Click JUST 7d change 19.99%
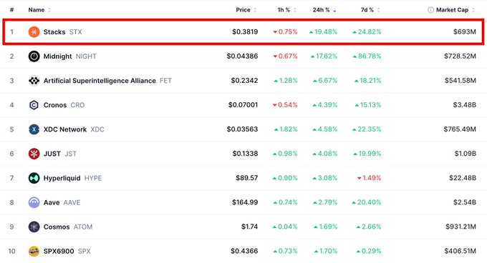Viewport: 487px width, 263px height. coord(367,154)
